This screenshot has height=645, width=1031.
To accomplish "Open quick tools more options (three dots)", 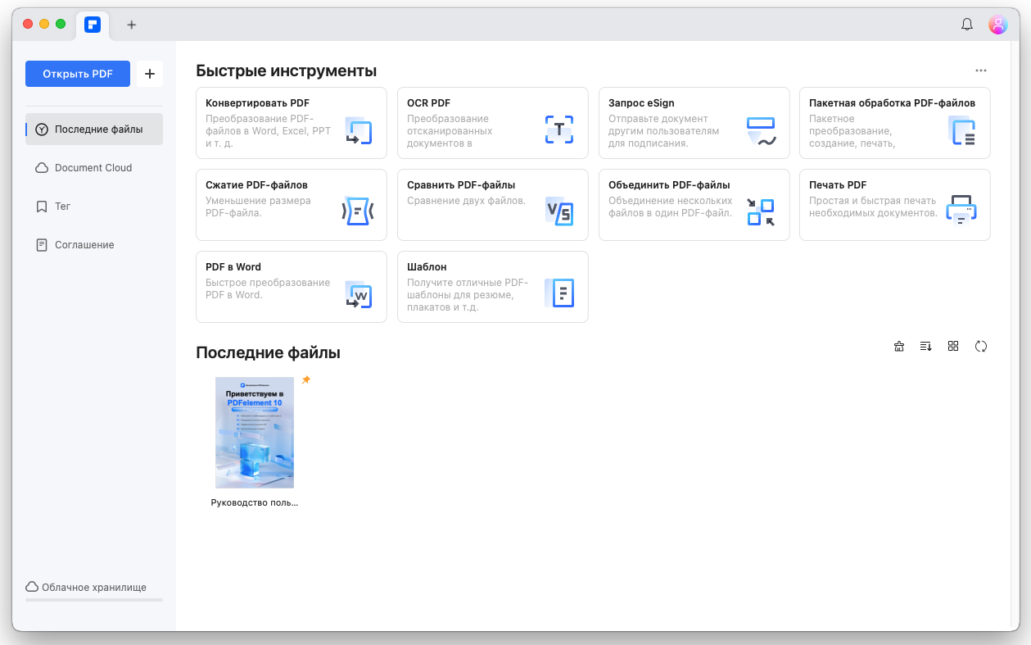I will coord(981,70).
